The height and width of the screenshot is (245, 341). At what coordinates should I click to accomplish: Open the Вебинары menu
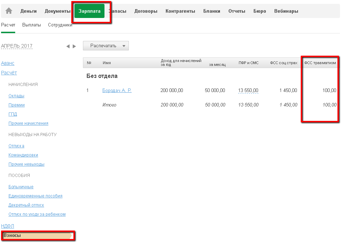286,11
